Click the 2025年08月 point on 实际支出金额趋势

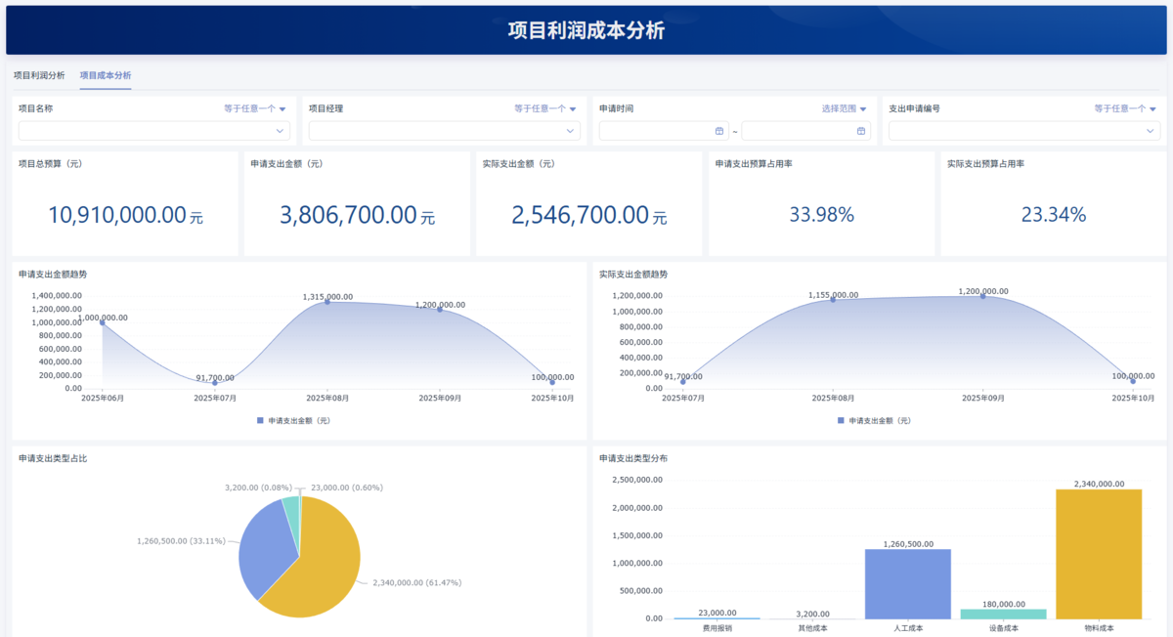833,299
